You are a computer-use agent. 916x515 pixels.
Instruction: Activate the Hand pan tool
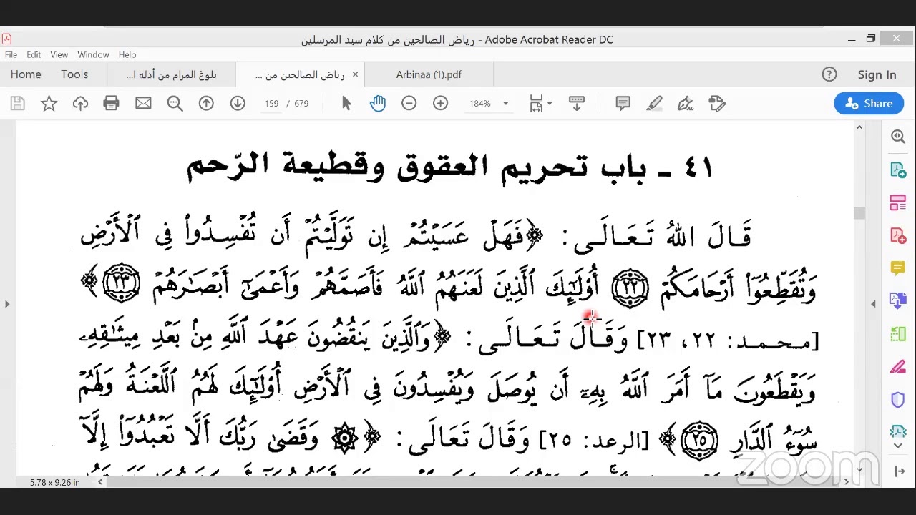(x=378, y=104)
